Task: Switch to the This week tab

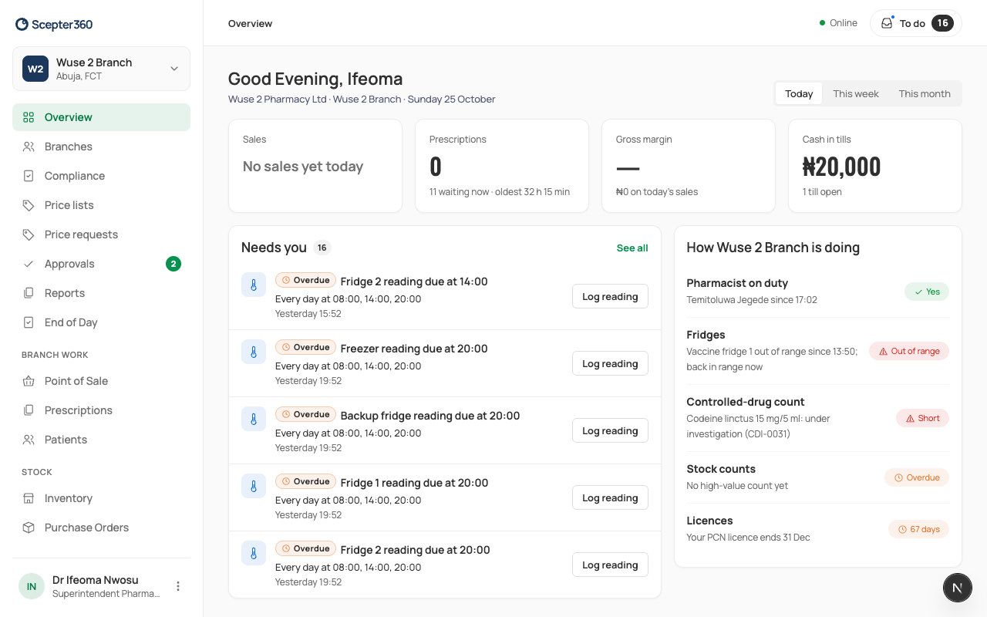Action: click(856, 93)
